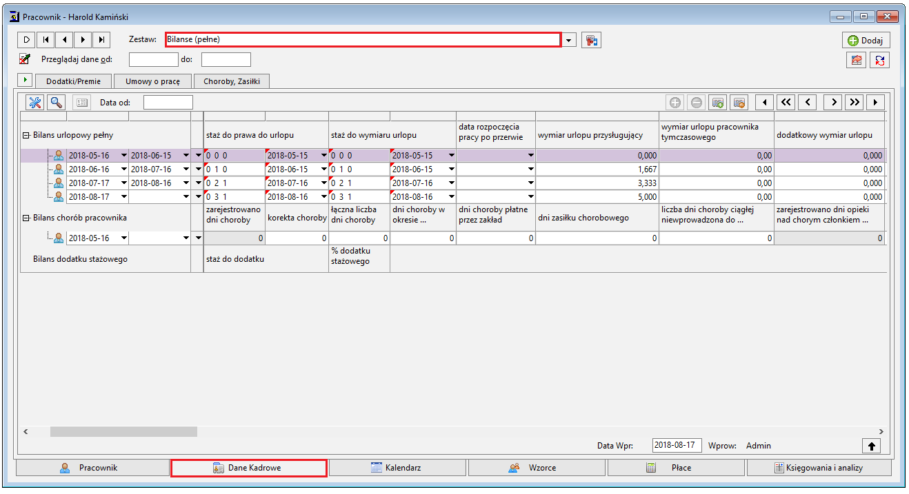Open the Kalendarz section button
The height and width of the screenshot is (494, 909).
[x=397, y=468]
